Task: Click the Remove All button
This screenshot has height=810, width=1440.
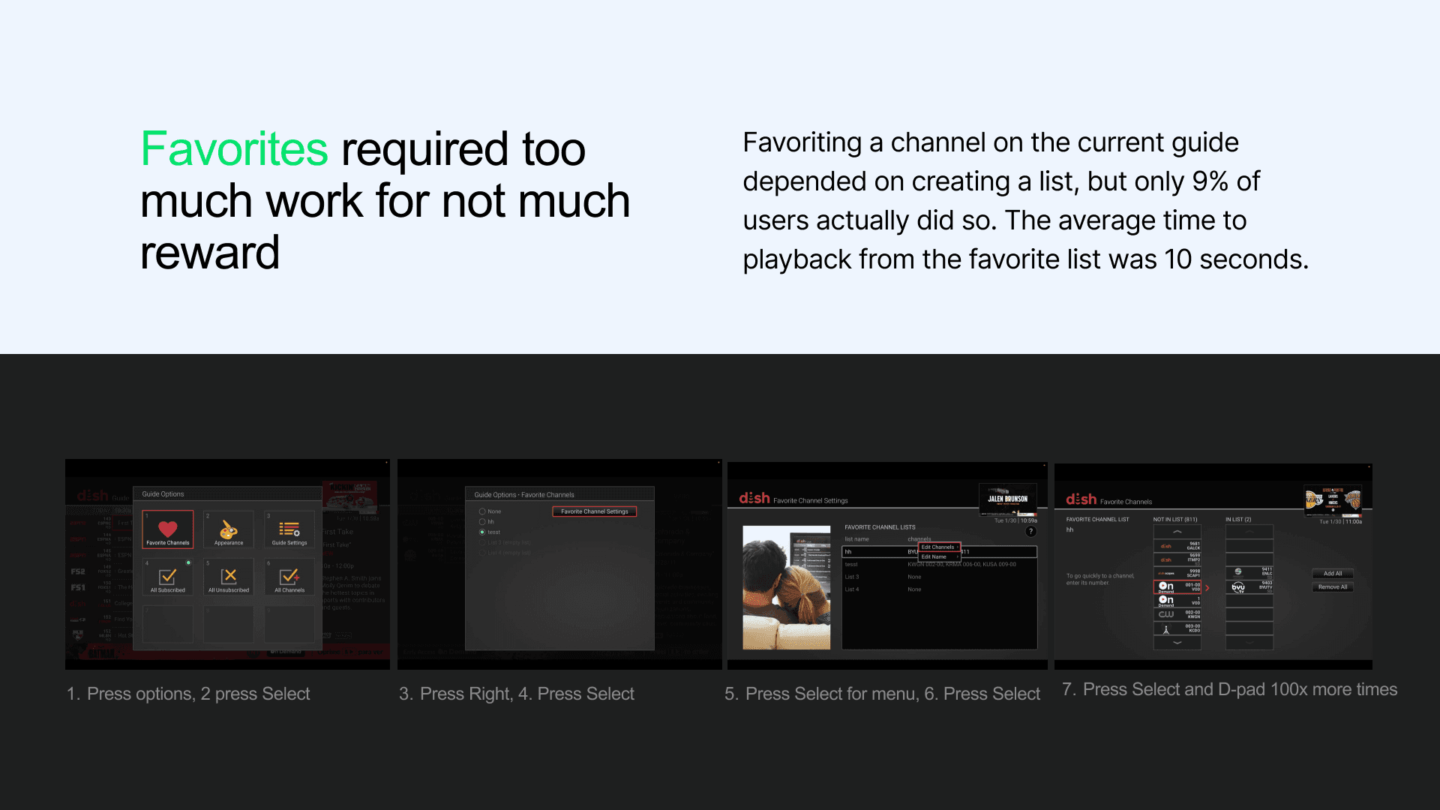Action: (x=1333, y=587)
